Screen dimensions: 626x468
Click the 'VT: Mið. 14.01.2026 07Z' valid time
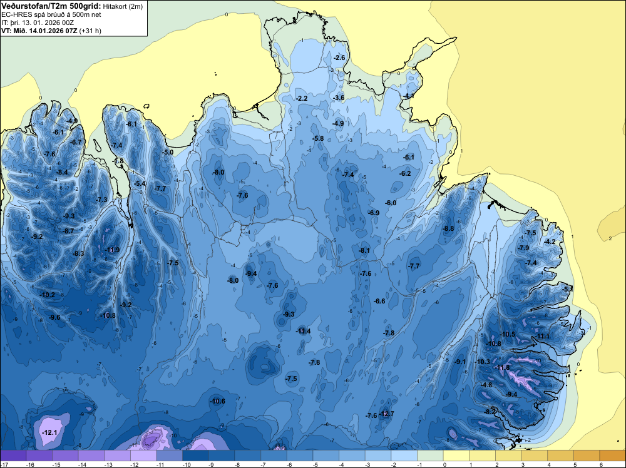[39, 31]
